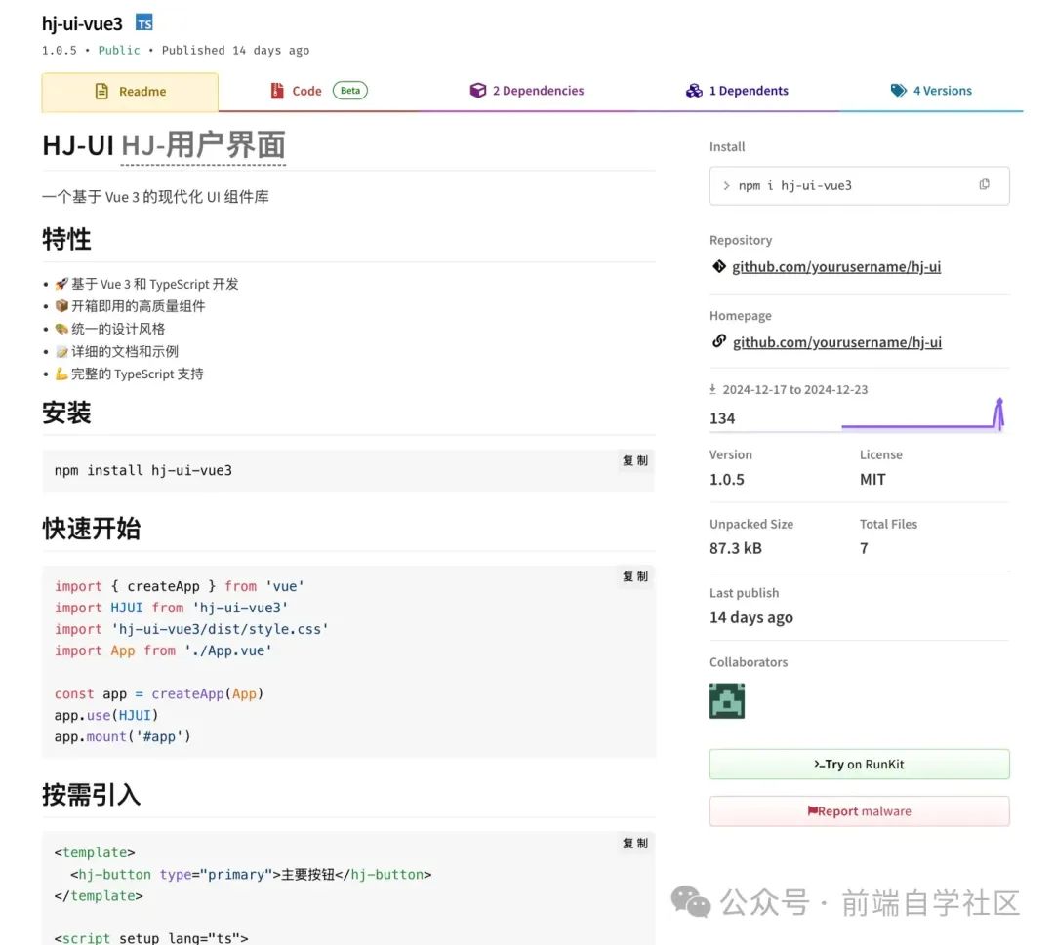Screen dimensions: 1054x945
Task: Click the muscle emoji beside 完整的 TypeScript 支持
Action: tap(61, 374)
